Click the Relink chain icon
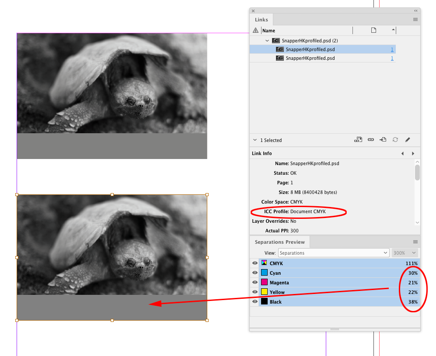This screenshot has height=356, width=436. tap(371, 140)
